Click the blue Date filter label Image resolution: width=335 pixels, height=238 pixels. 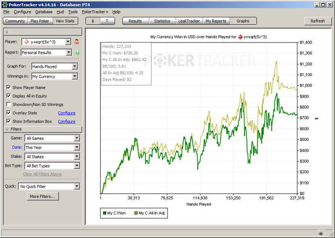coord(17,147)
